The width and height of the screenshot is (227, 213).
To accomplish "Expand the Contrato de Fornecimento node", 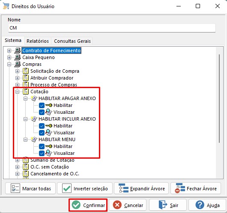I will 9,50.
